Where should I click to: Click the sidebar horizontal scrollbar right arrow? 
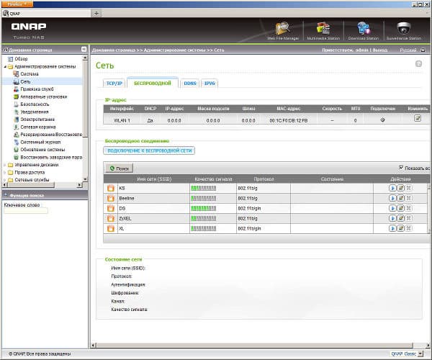tap(80, 185)
